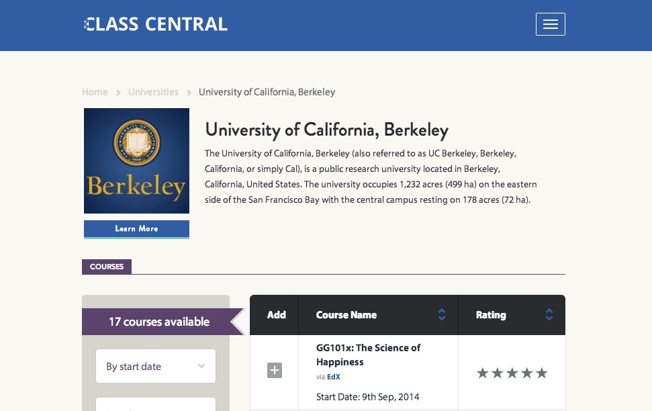Switch to the Courses tab
This screenshot has height=411, width=652.
[x=106, y=267]
